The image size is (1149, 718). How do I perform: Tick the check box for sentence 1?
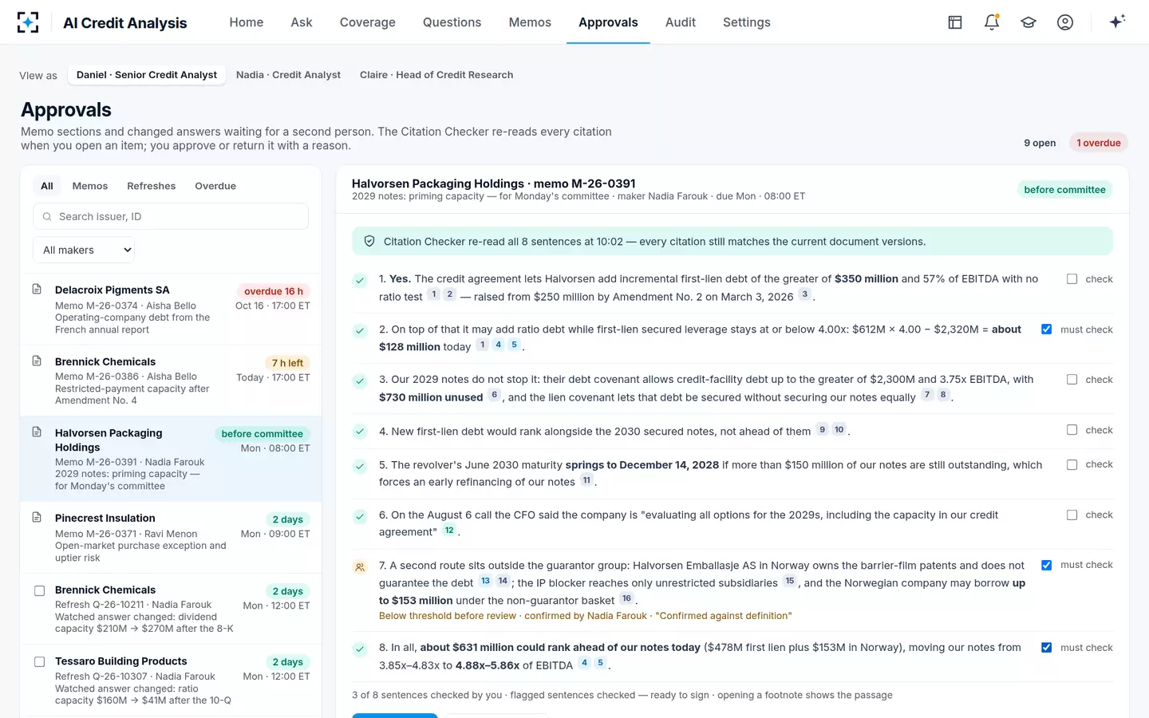1072,279
